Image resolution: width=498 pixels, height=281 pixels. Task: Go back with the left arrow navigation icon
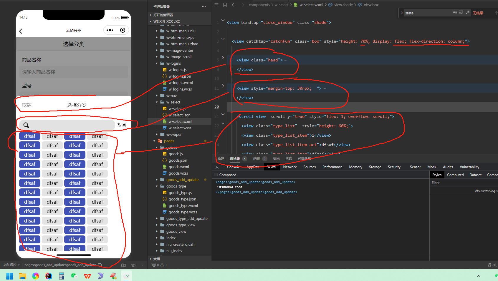[x=234, y=5]
